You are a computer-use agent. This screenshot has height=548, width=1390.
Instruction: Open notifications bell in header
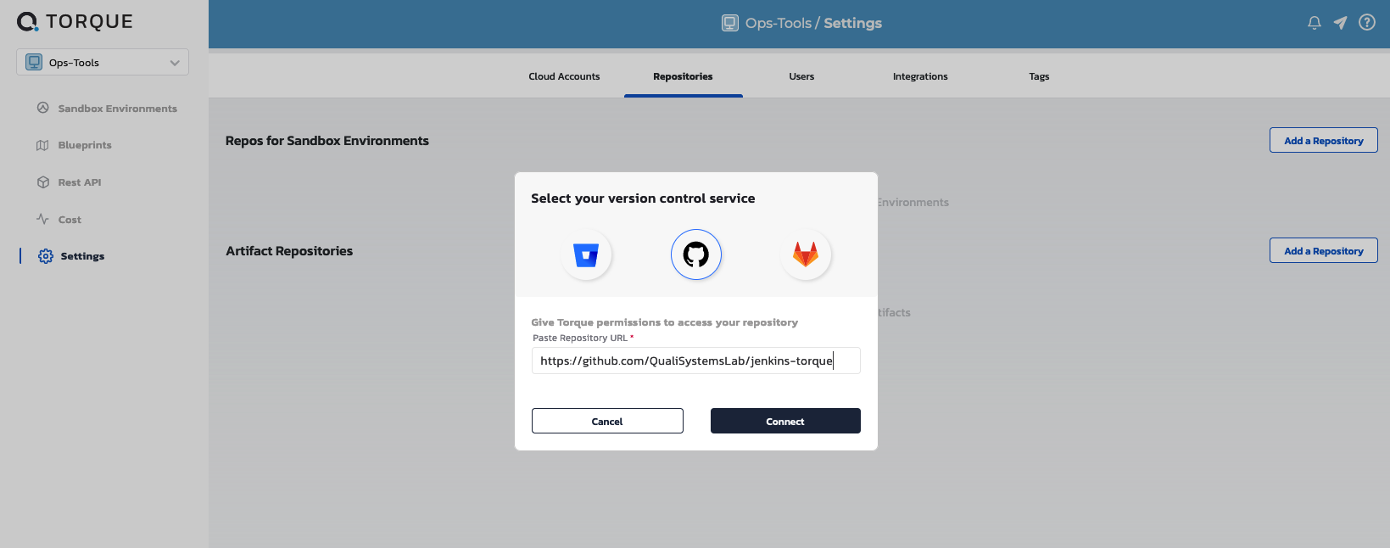1315,23
